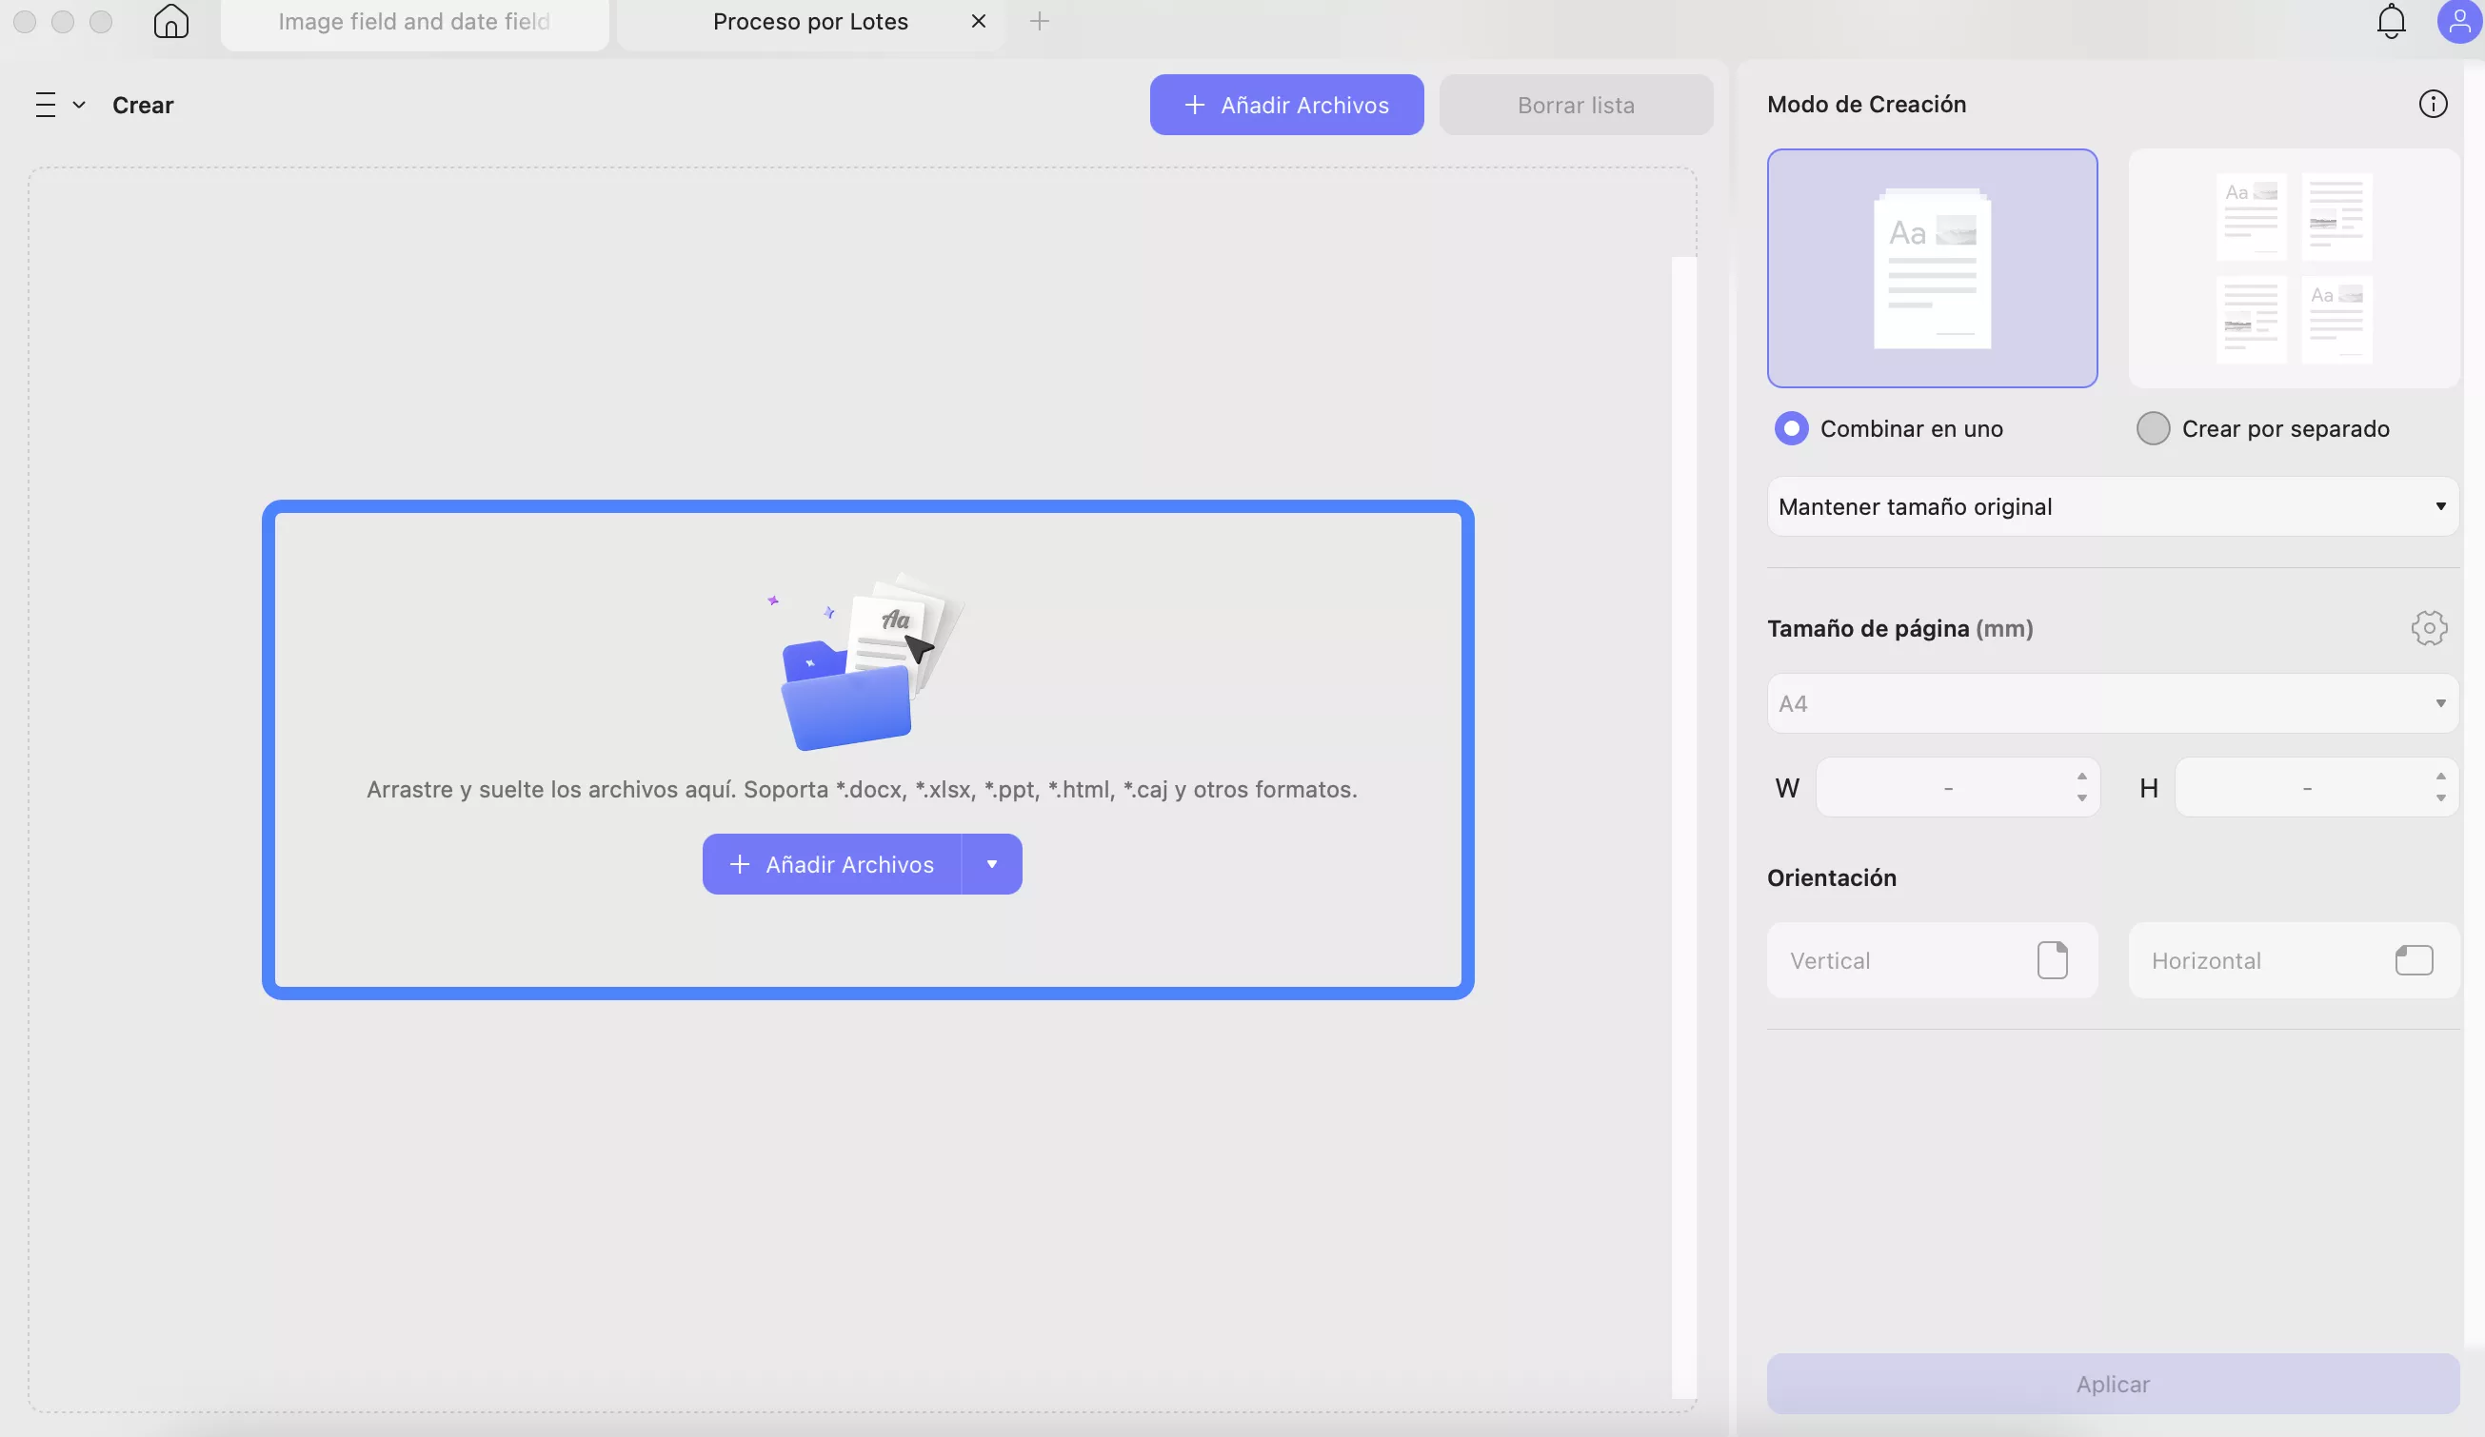Close the Proceso por Lotes tab
Image resolution: width=2485 pixels, height=1437 pixels.
(x=978, y=21)
